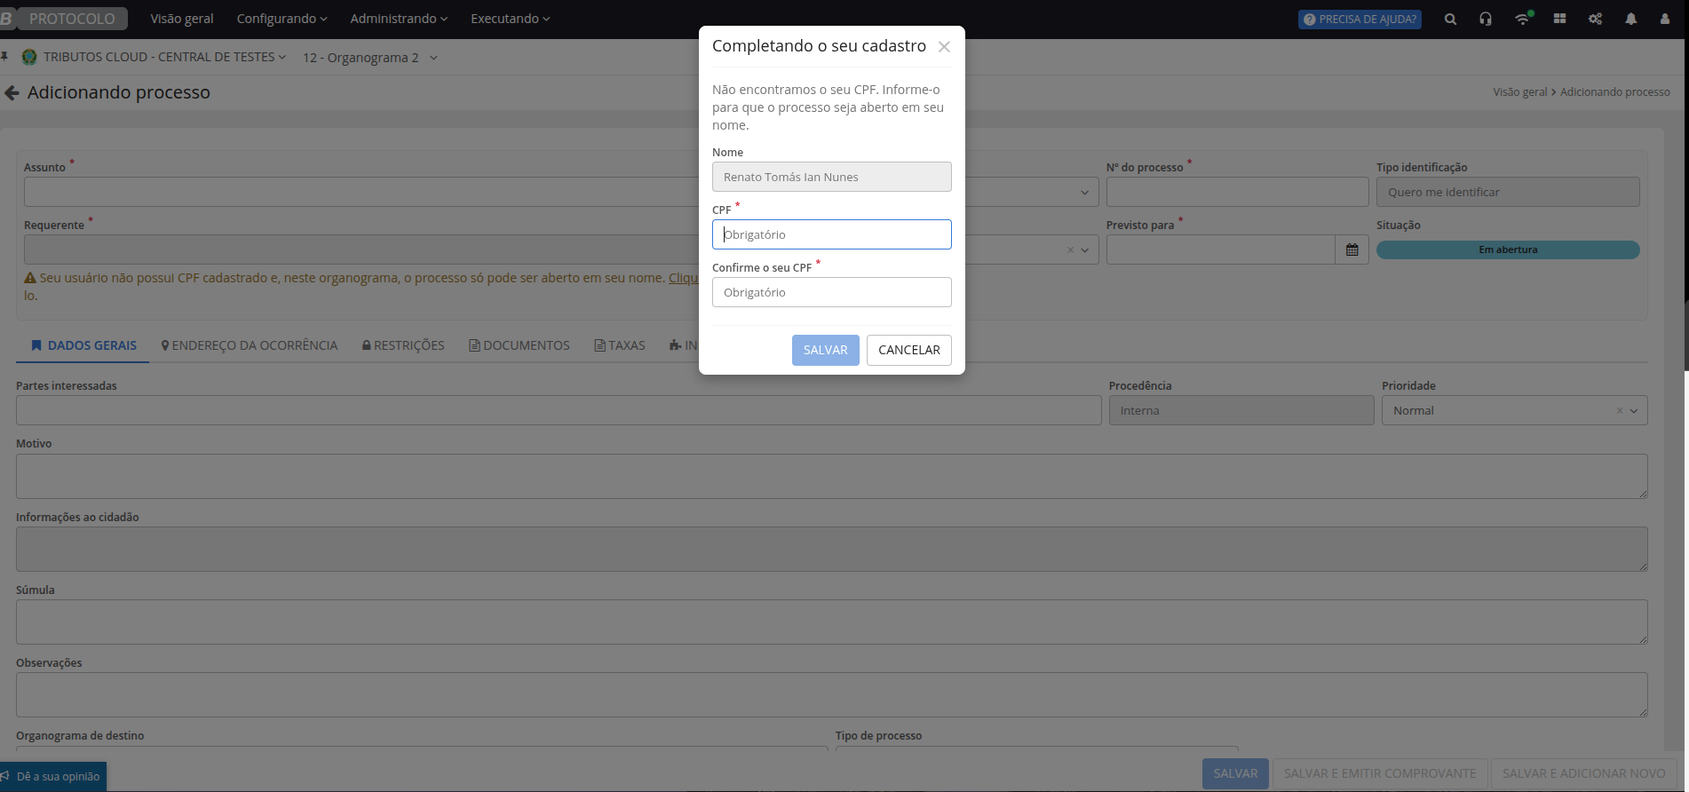The width and height of the screenshot is (1689, 792).
Task: Open the apps grid icon
Action: click(x=1559, y=19)
